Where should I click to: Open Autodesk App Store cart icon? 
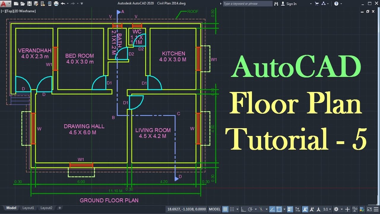point(317,4)
